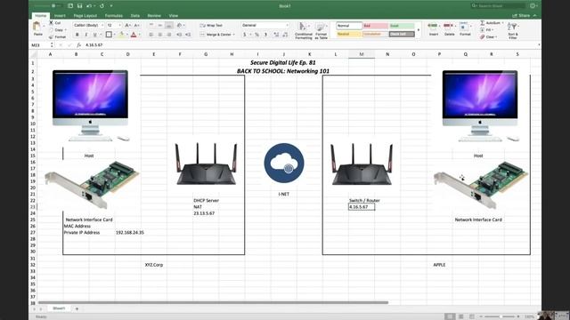Image resolution: width=570 pixels, height=320 pixels.
Task: Open Format as Table menu
Action: tap(321, 30)
